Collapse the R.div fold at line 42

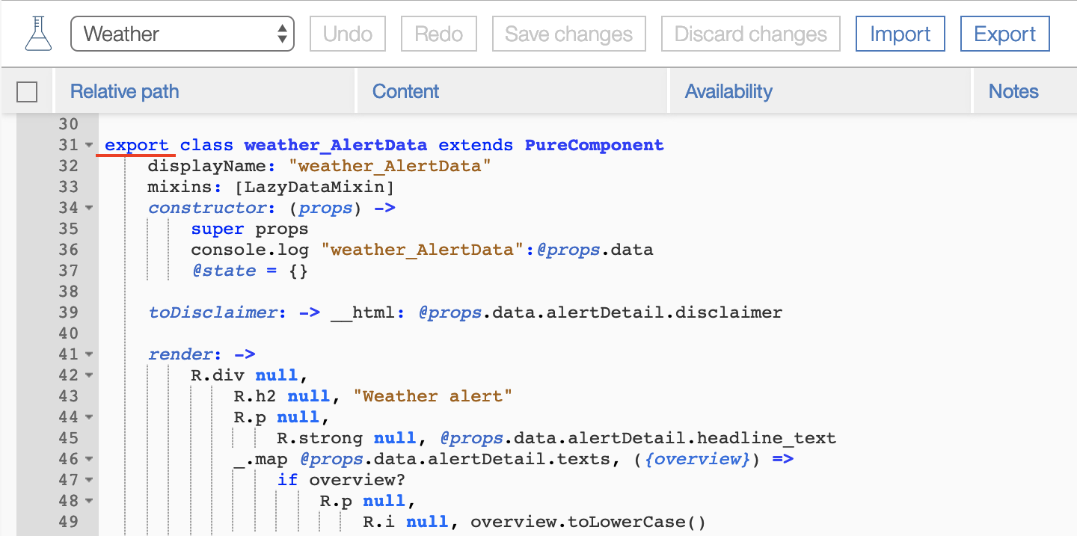tap(89, 375)
